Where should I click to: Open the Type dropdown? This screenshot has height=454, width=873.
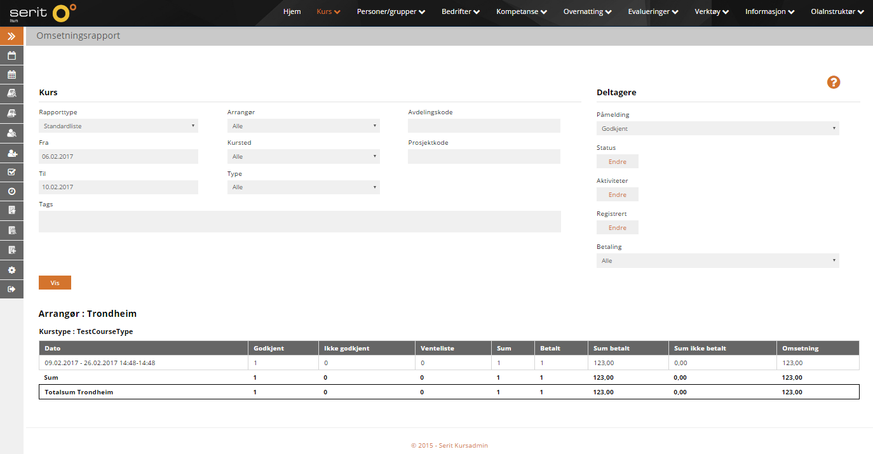304,187
